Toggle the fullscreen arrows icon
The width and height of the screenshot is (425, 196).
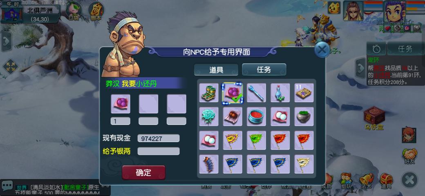[10, 67]
